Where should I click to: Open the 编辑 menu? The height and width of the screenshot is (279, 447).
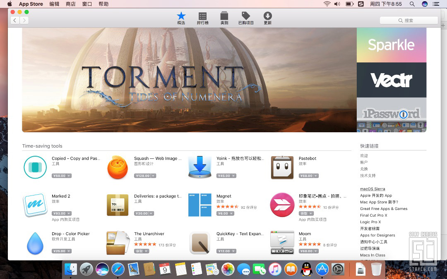[54, 4]
